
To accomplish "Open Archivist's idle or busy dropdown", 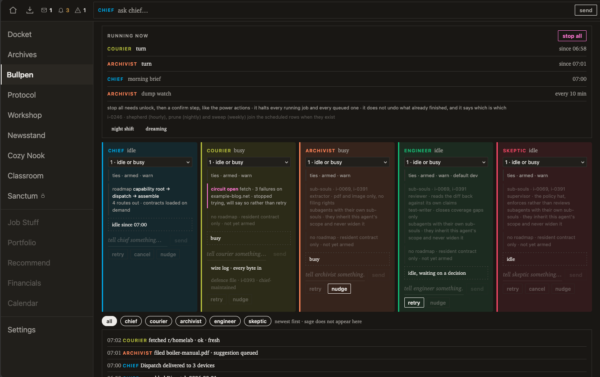I will (348, 162).
